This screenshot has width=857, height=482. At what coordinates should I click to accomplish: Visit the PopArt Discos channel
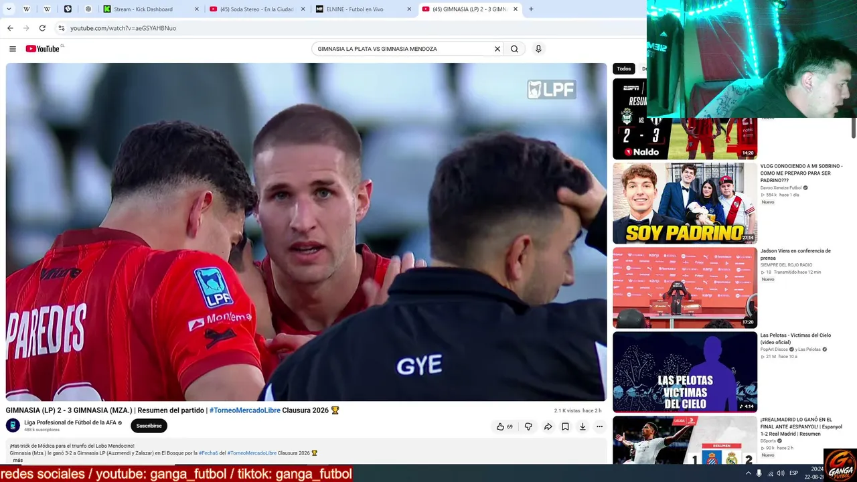775,349
